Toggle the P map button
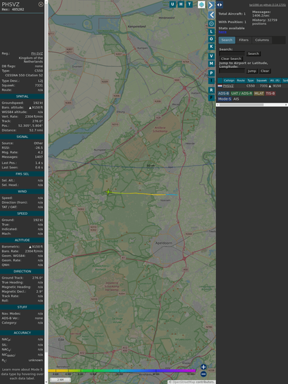Screen dimensions: 288x384 tap(211, 73)
